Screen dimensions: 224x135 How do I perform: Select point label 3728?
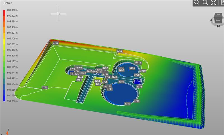pos(137,75)
